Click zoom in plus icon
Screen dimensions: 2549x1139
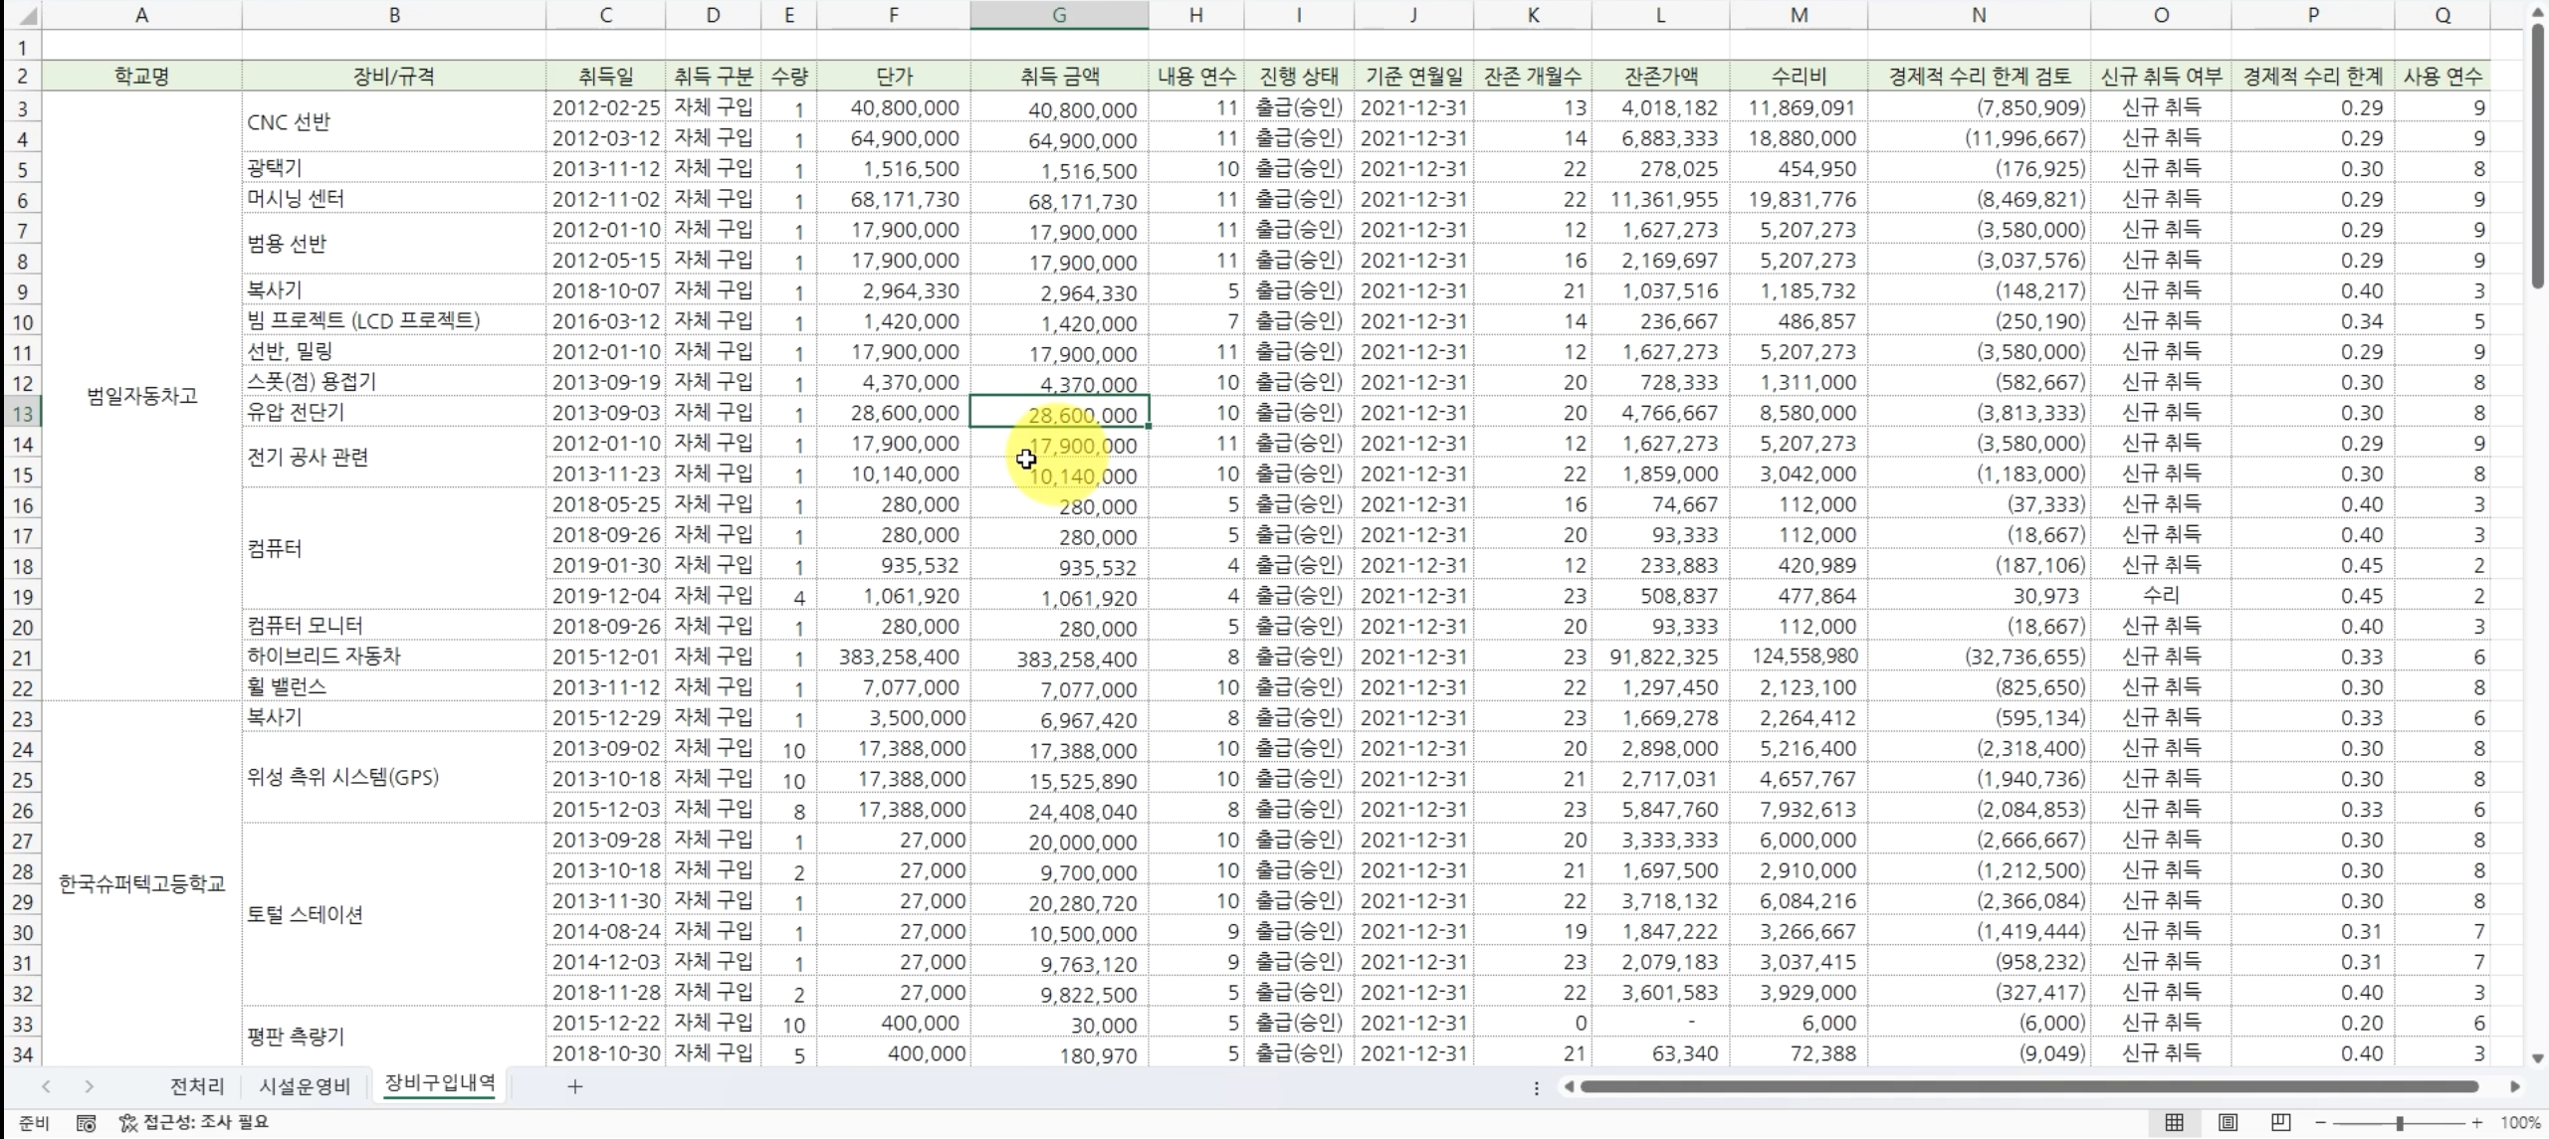tap(2476, 1122)
